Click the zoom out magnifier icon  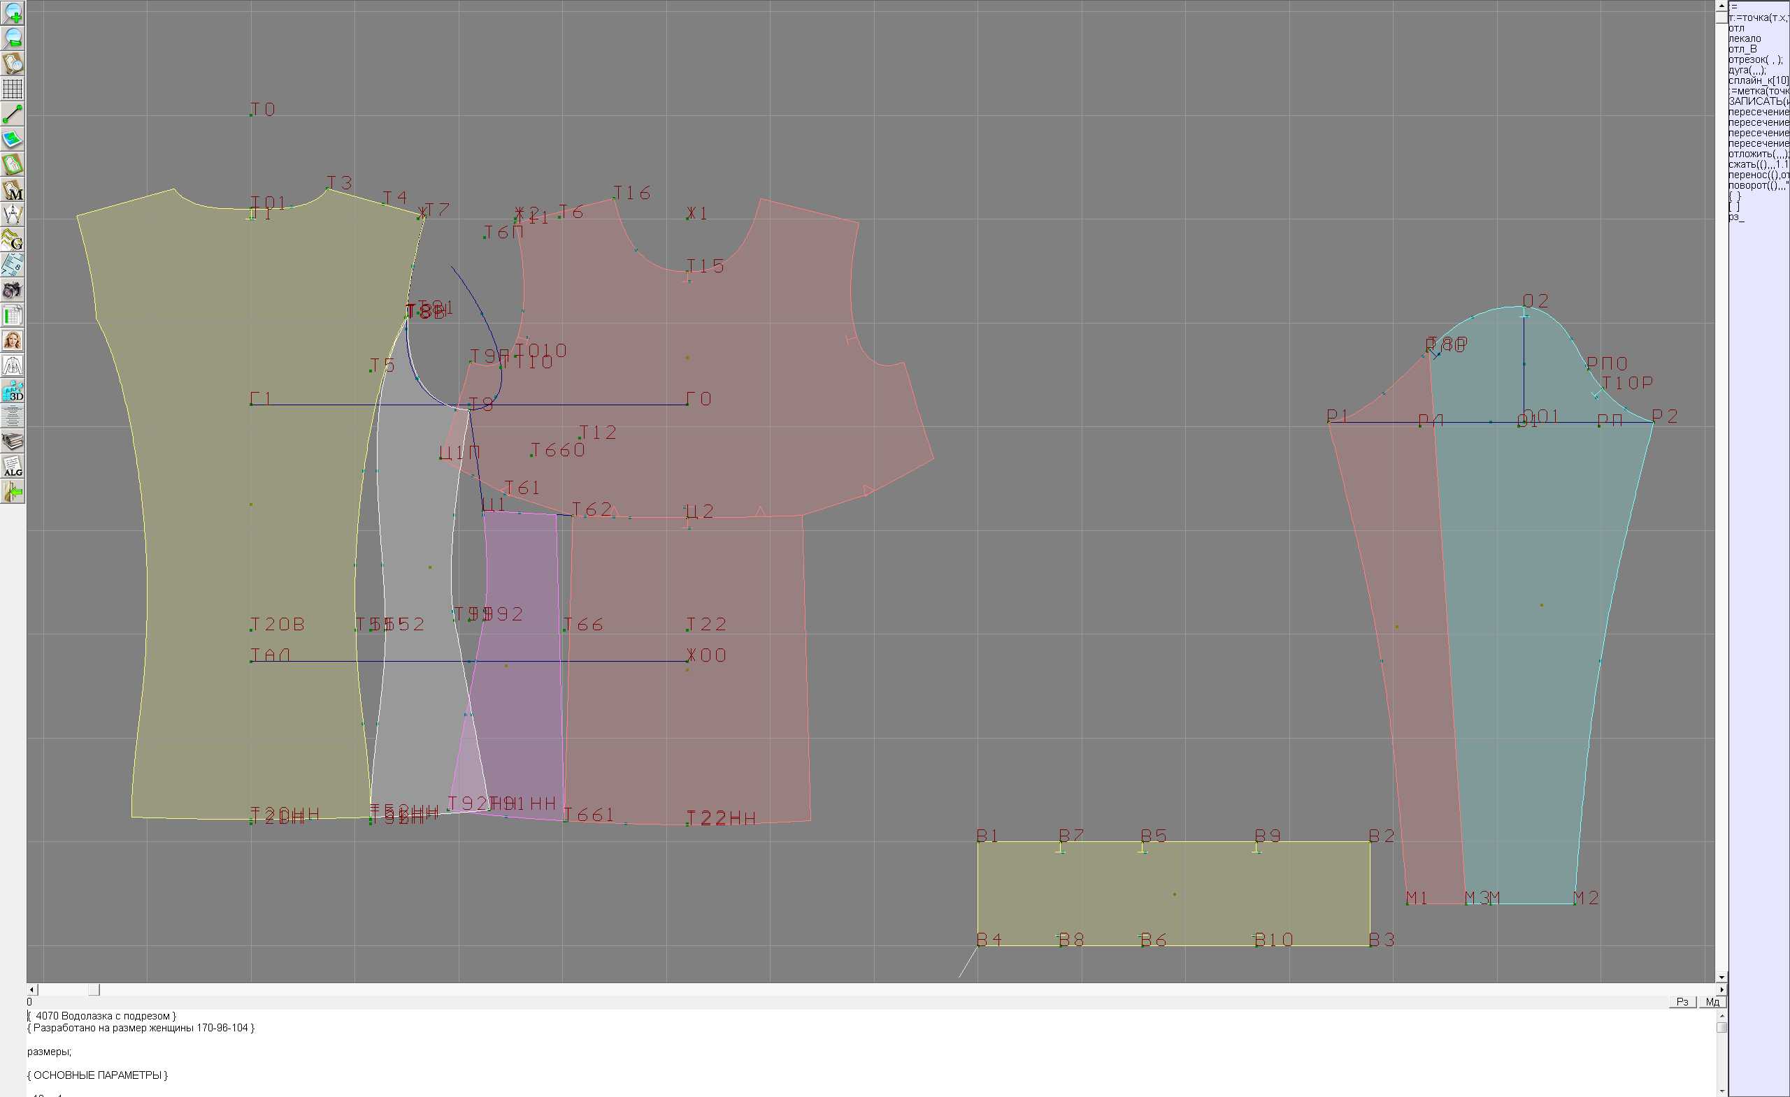pyautogui.click(x=13, y=38)
